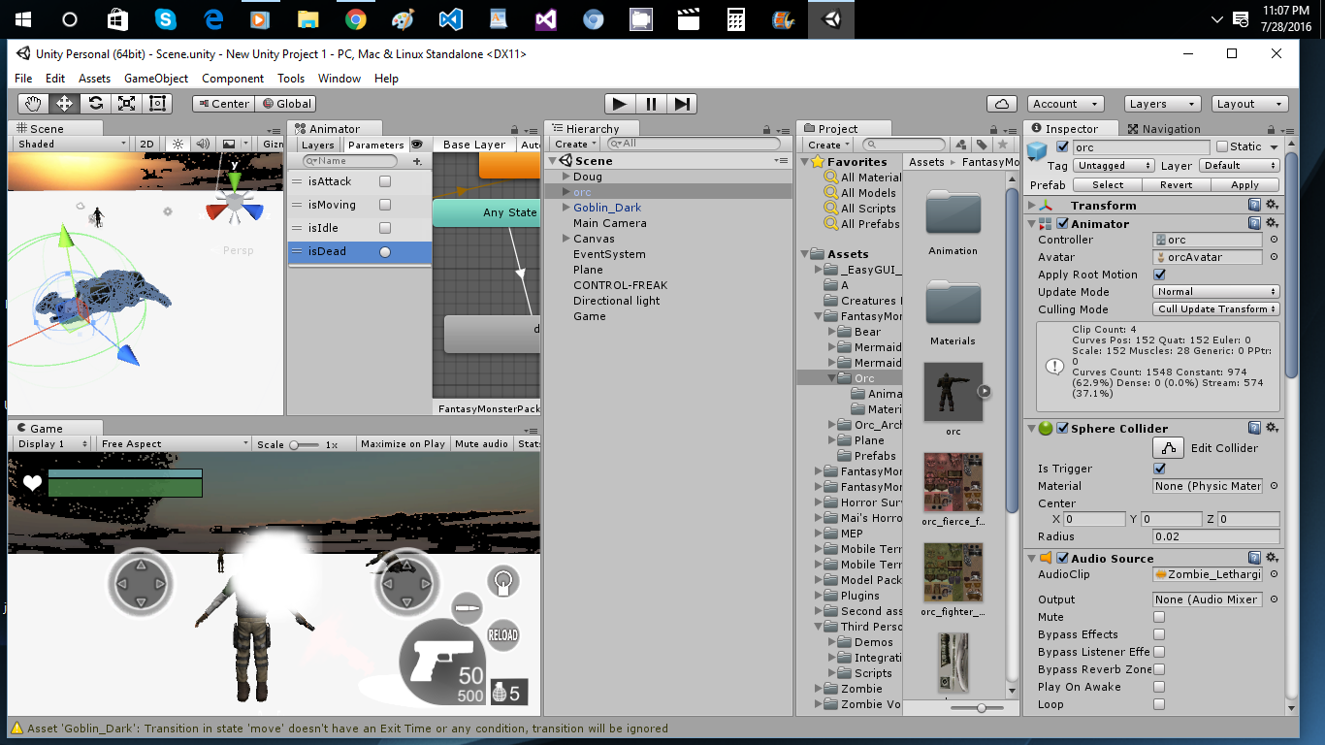Toggle the Is Trigger checkbox
1325x745 pixels.
coord(1159,469)
